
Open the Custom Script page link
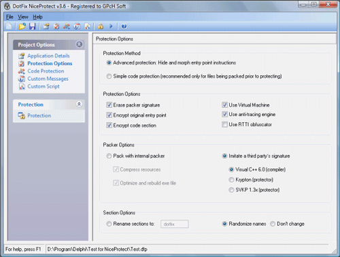44,86
